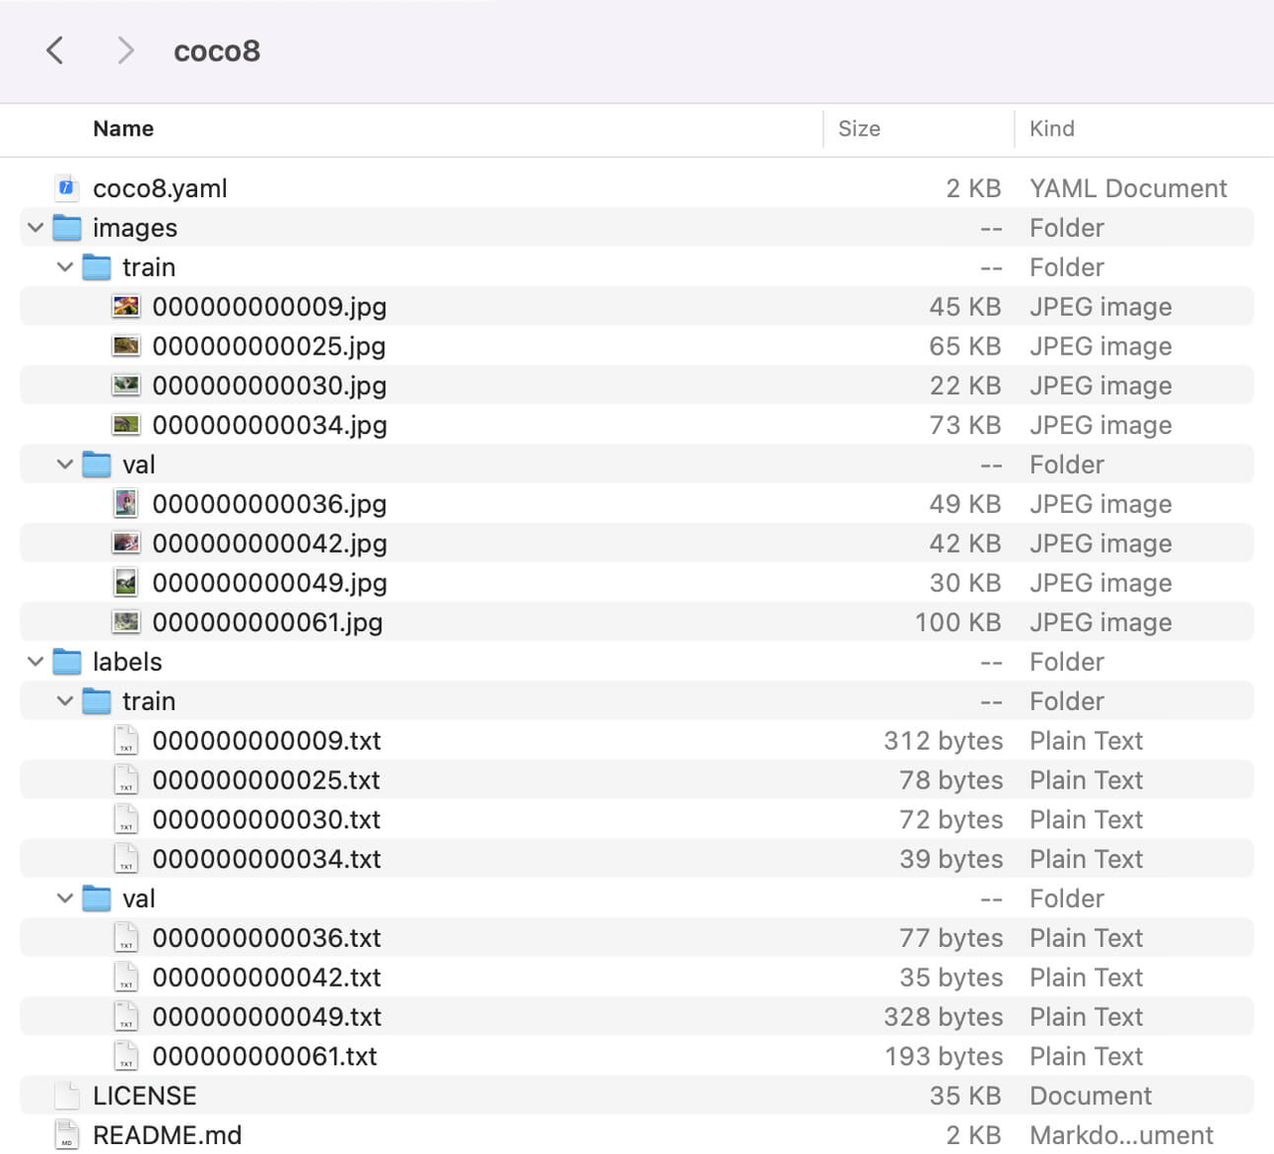Click the 000000000025.txt file icon
Screen dimensions: 1274x1154
(x=125, y=780)
